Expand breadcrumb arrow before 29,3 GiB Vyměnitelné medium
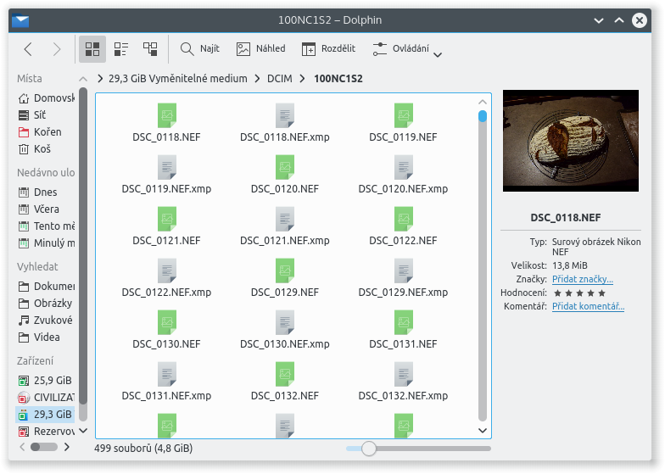 click(100, 78)
